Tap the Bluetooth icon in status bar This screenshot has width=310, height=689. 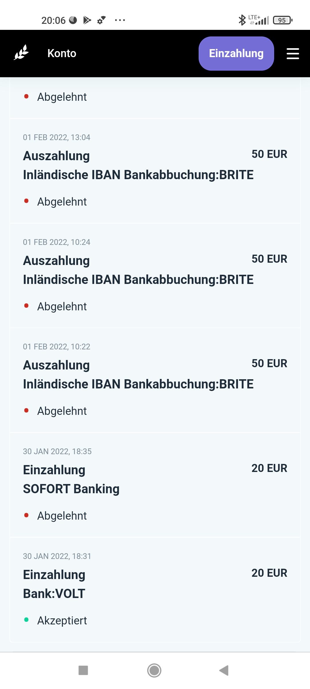tap(242, 20)
